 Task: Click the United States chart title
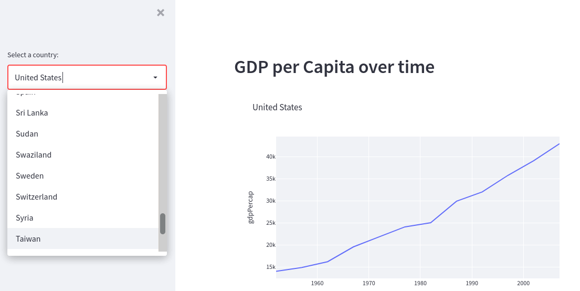point(278,107)
